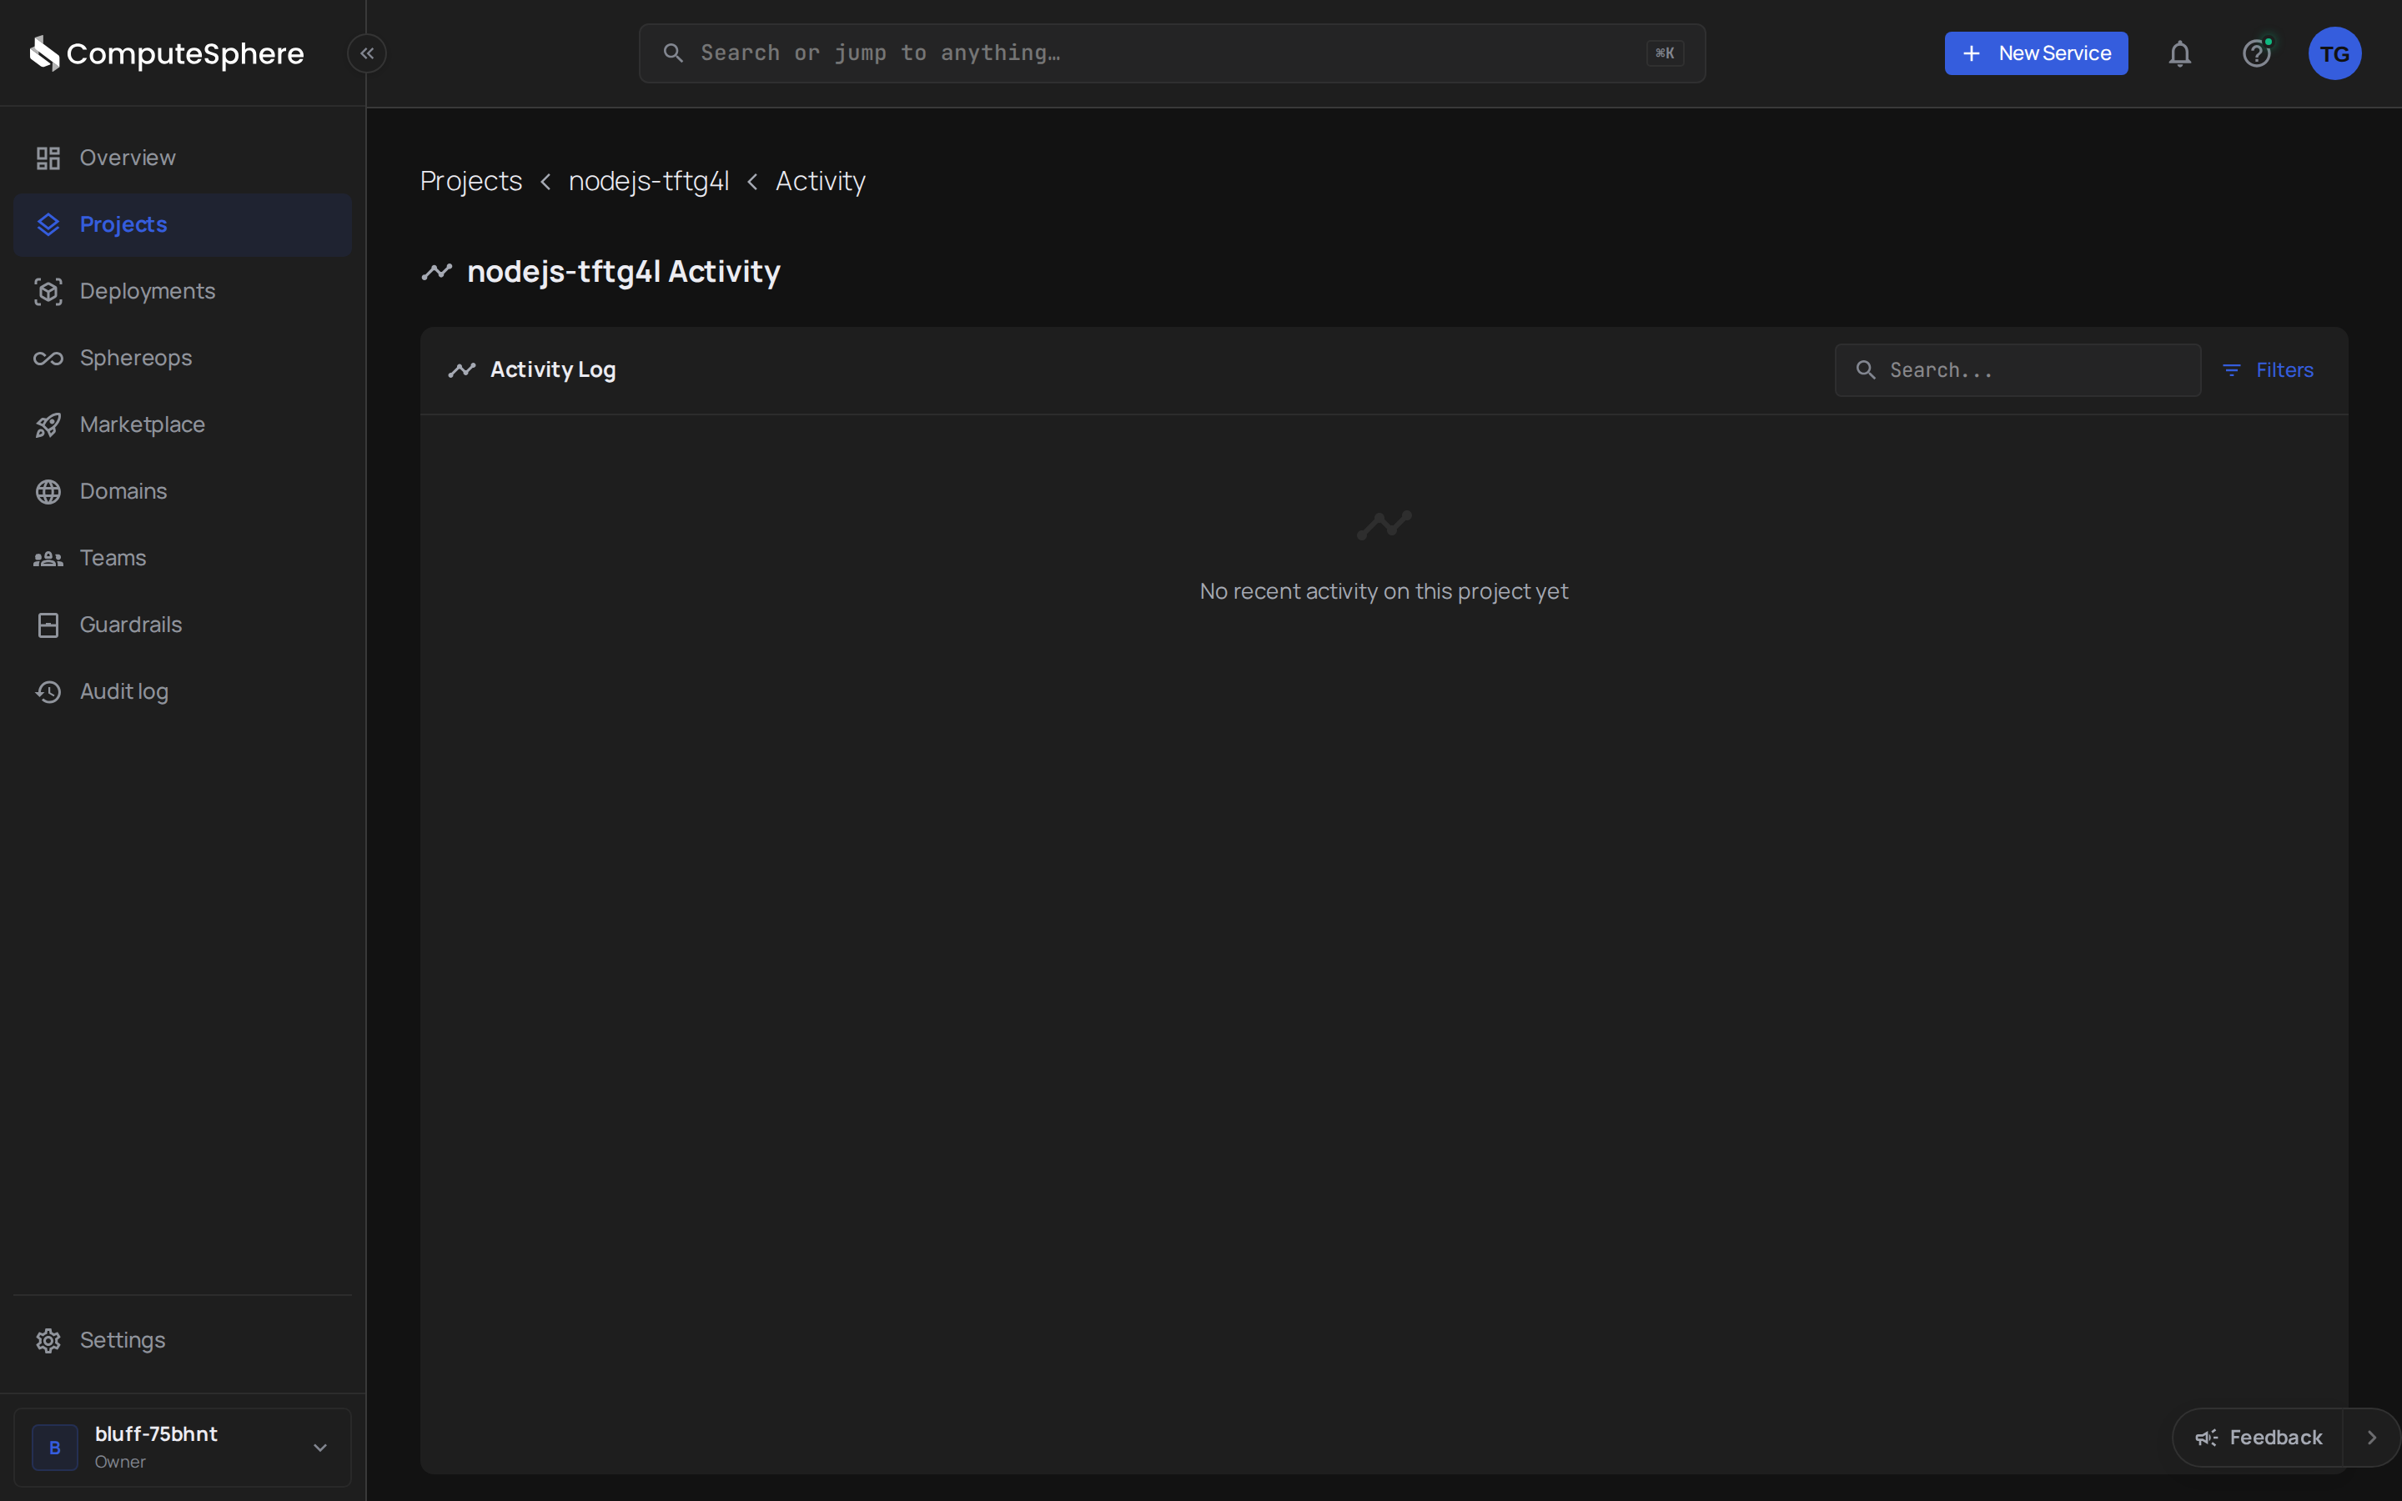The height and width of the screenshot is (1501, 2402).
Task: Open the Filters button
Action: (x=2268, y=370)
